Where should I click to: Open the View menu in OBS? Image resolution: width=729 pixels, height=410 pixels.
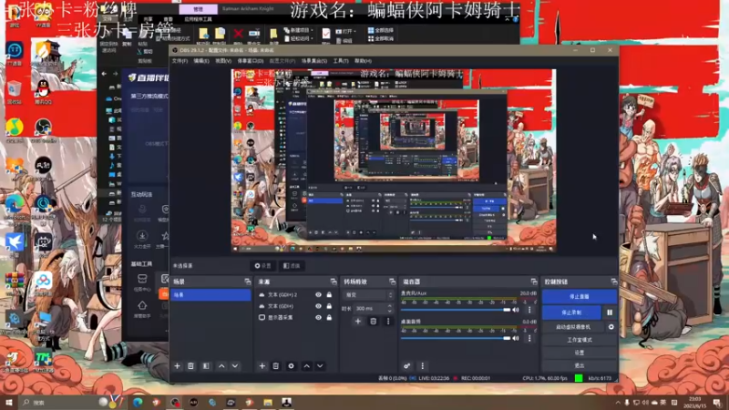point(223,61)
